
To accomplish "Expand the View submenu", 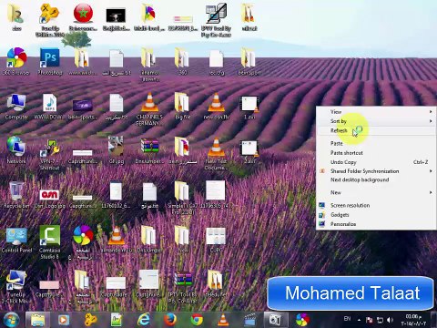I will point(376,112).
